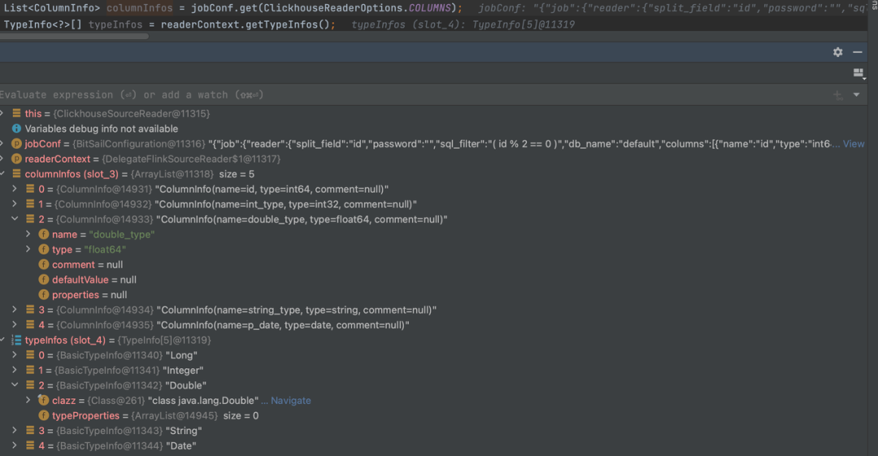Expand the clazz field node
Viewport: 878px width, 456px height.
(28, 401)
